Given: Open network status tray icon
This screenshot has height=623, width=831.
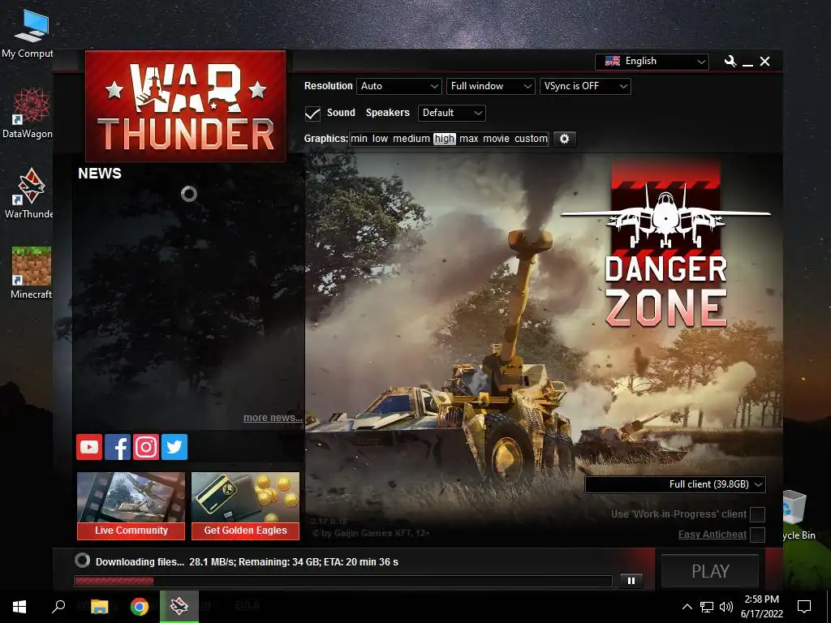Looking at the screenshot, I should (707, 607).
